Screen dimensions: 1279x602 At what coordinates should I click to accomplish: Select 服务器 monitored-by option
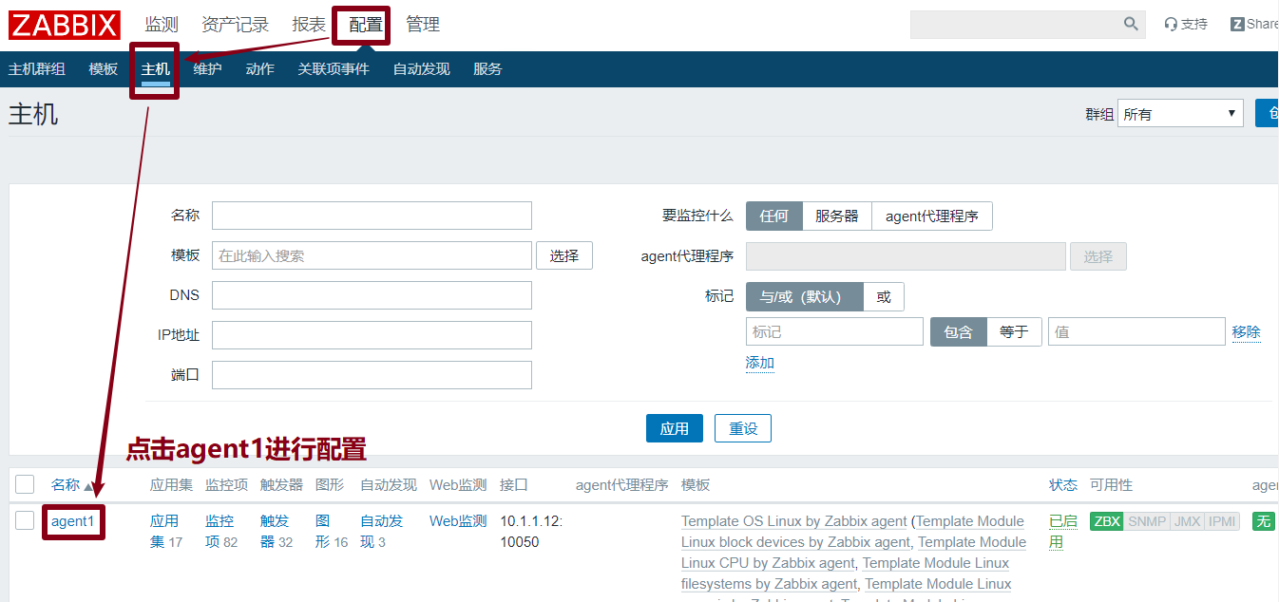click(x=837, y=216)
